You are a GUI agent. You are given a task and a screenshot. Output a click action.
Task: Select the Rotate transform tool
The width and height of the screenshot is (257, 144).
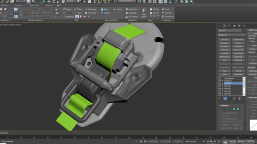[53, 2]
